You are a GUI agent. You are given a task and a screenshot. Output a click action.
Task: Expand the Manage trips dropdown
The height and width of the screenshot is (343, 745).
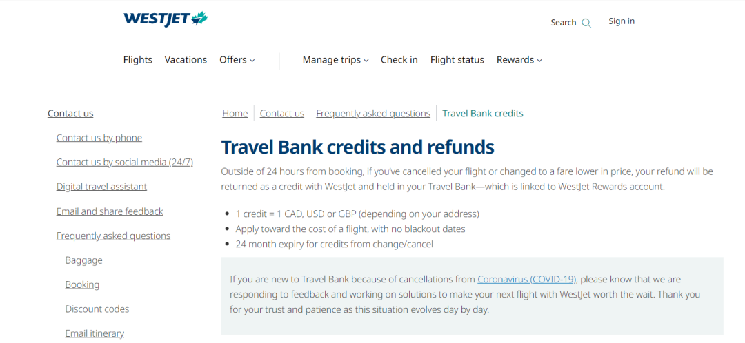(335, 60)
